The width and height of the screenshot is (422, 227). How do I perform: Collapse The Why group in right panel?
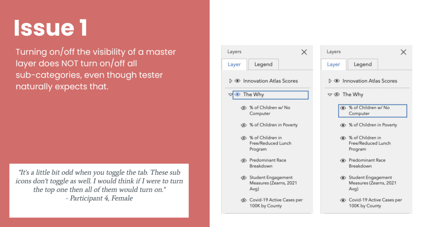click(x=330, y=95)
